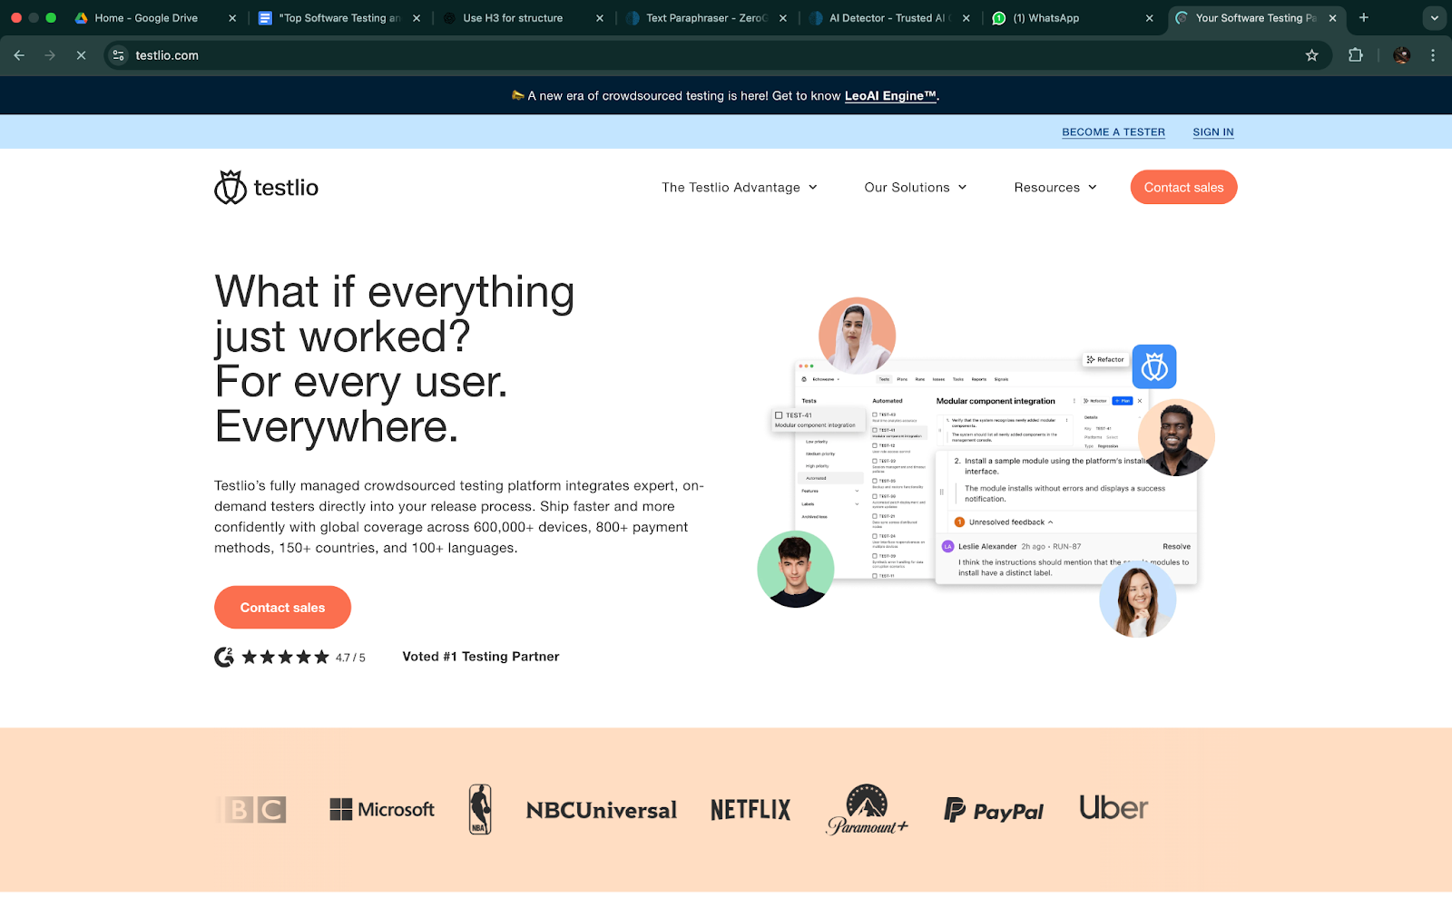This screenshot has width=1452, height=907.
Task: Click the Chrome profile avatar
Action: pos(1401,55)
